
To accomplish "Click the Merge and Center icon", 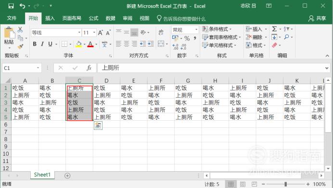I will coord(161,44).
